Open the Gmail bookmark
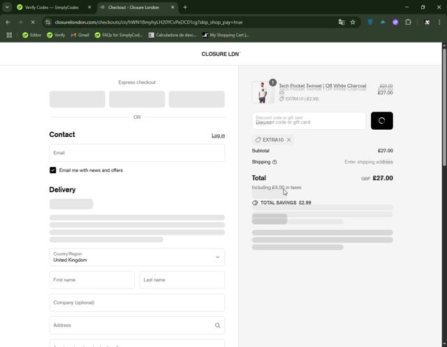This screenshot has height=347, width=447. point(80,35)
